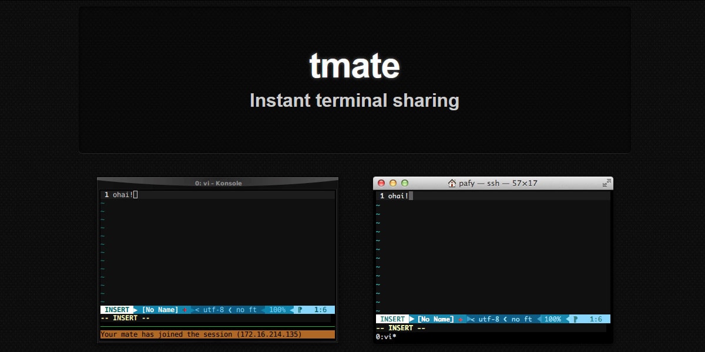Click the red modified marker in Konsole status line
Viewport: 705px width, 352px height.
click(184, 310)
